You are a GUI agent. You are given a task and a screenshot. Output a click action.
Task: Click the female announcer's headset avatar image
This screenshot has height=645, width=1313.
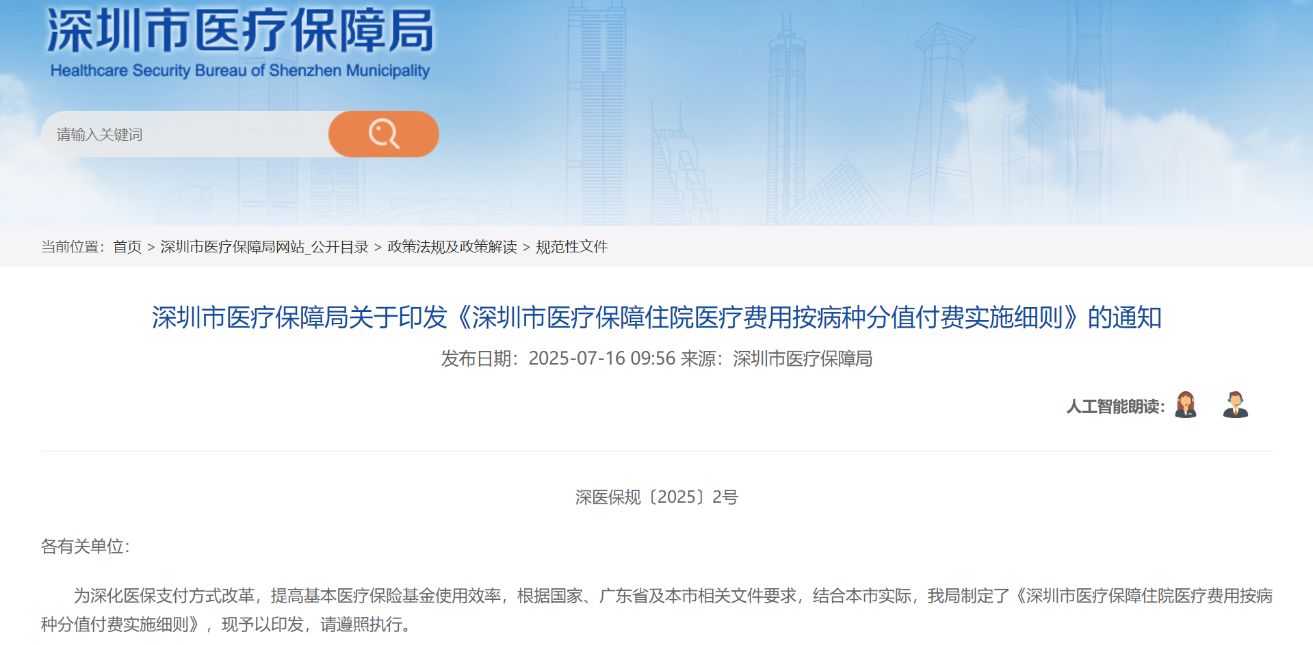click(1186, 404)
